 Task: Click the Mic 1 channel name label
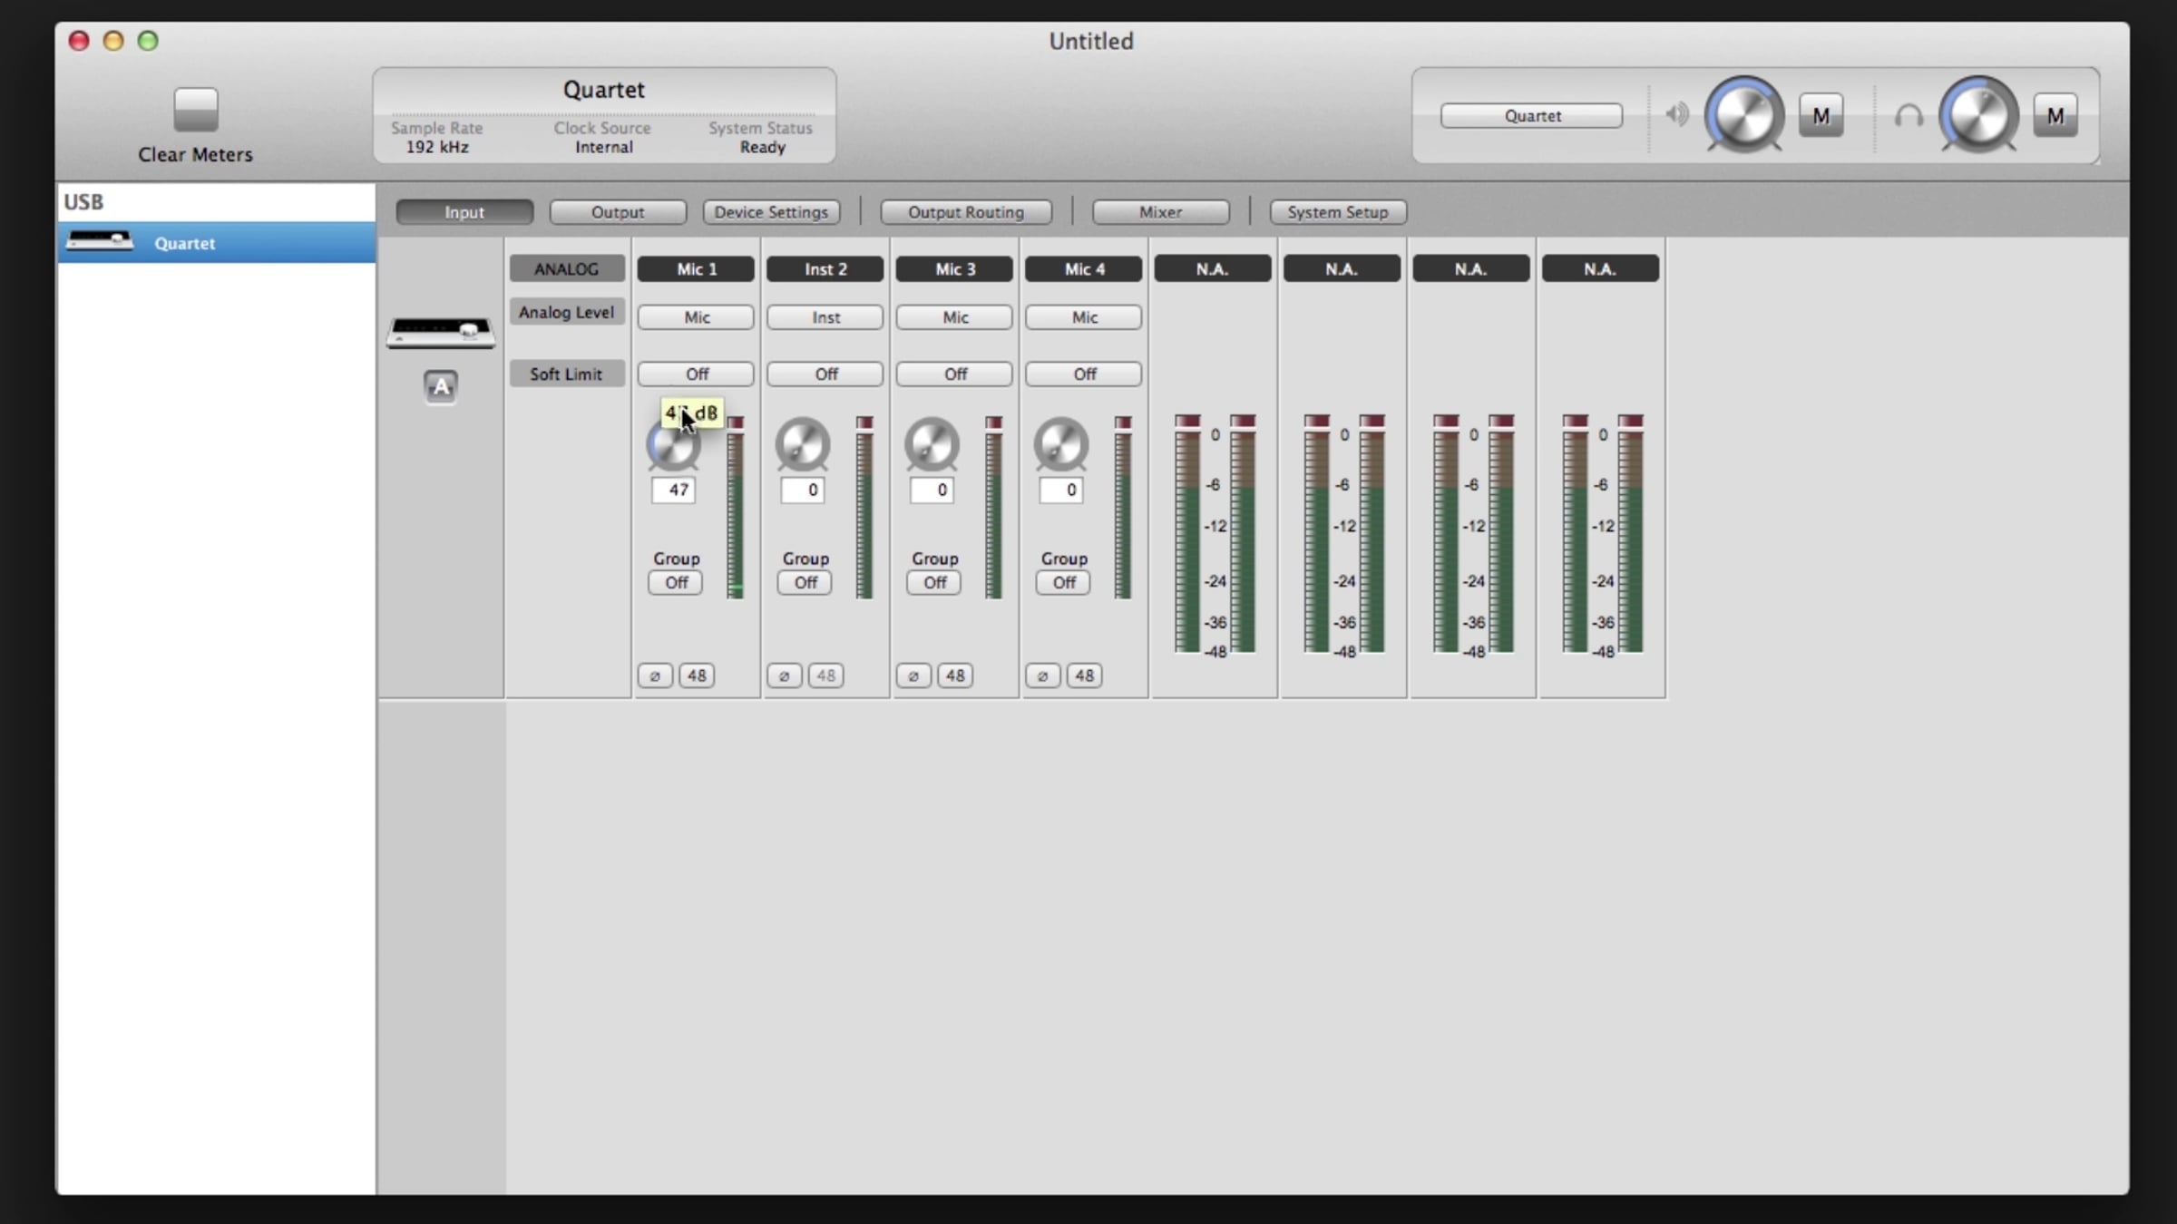tap(697, 269)
